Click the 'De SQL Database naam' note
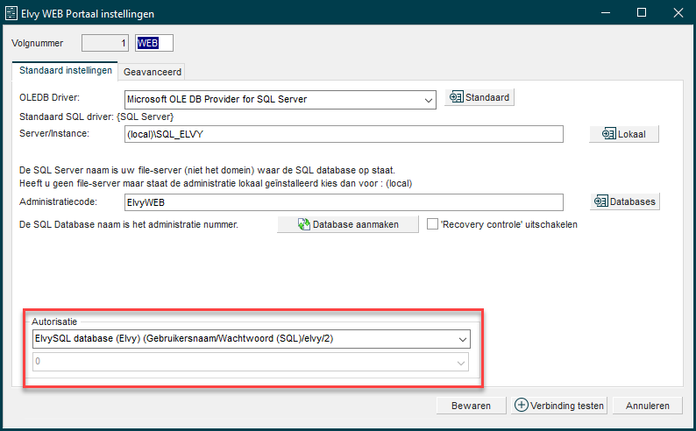 click(x=129, y=224)
